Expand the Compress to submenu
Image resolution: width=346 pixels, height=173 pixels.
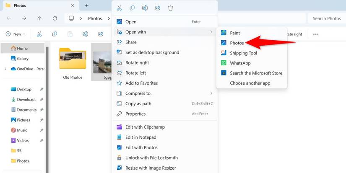pyautogui.click(x=165, y=93)
